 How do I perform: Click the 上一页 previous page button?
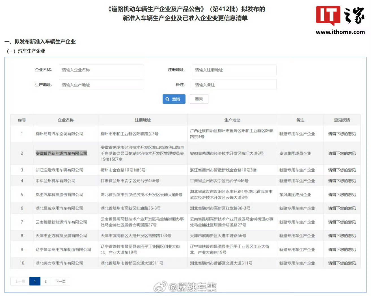click(x=20, y=281)
